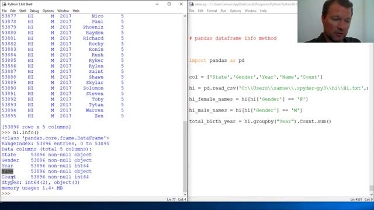Open Run menu in editor window
374x210 pixels.
point(223,11)
